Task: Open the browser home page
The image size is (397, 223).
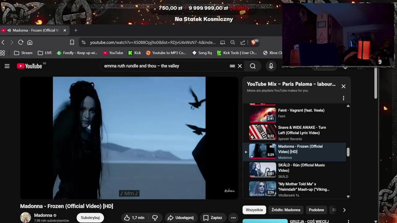Action: pos(30,42)
